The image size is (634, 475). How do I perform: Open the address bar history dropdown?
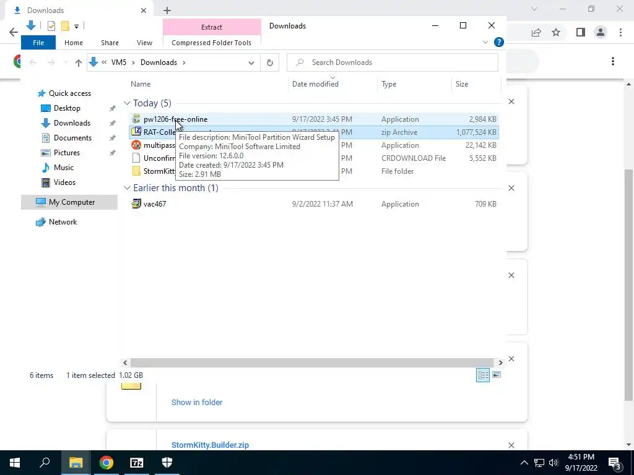click(x=251, y=62)
